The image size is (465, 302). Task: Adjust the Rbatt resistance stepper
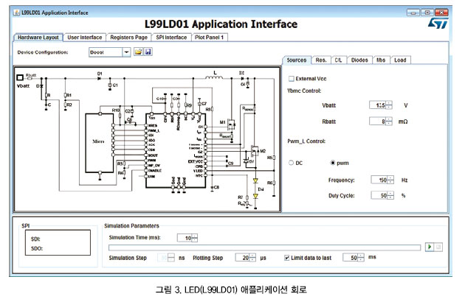[x=389, y=122]
